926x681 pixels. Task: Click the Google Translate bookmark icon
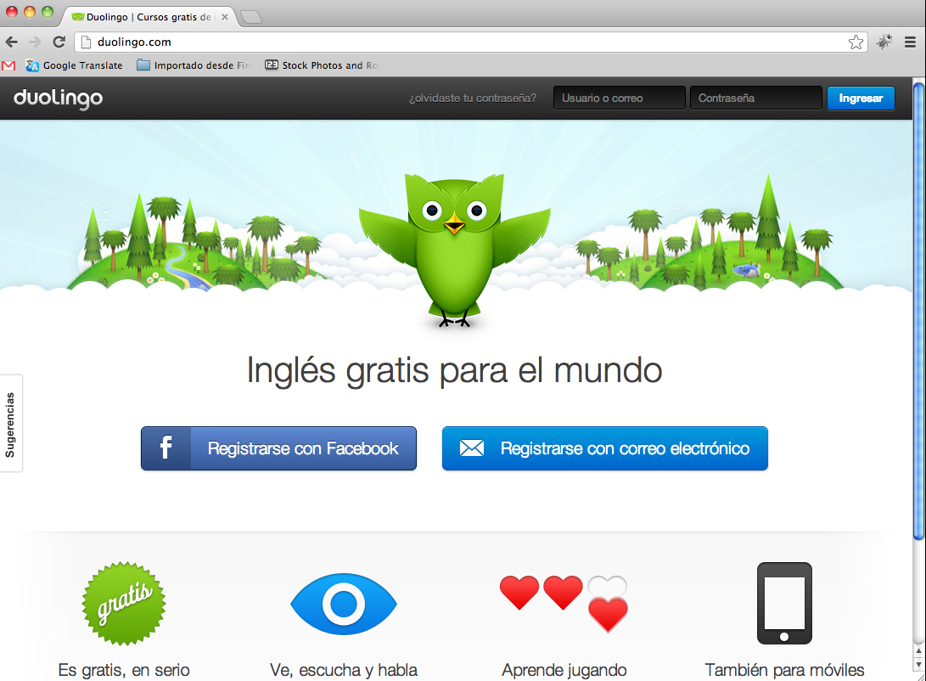(x=31, y=65)
